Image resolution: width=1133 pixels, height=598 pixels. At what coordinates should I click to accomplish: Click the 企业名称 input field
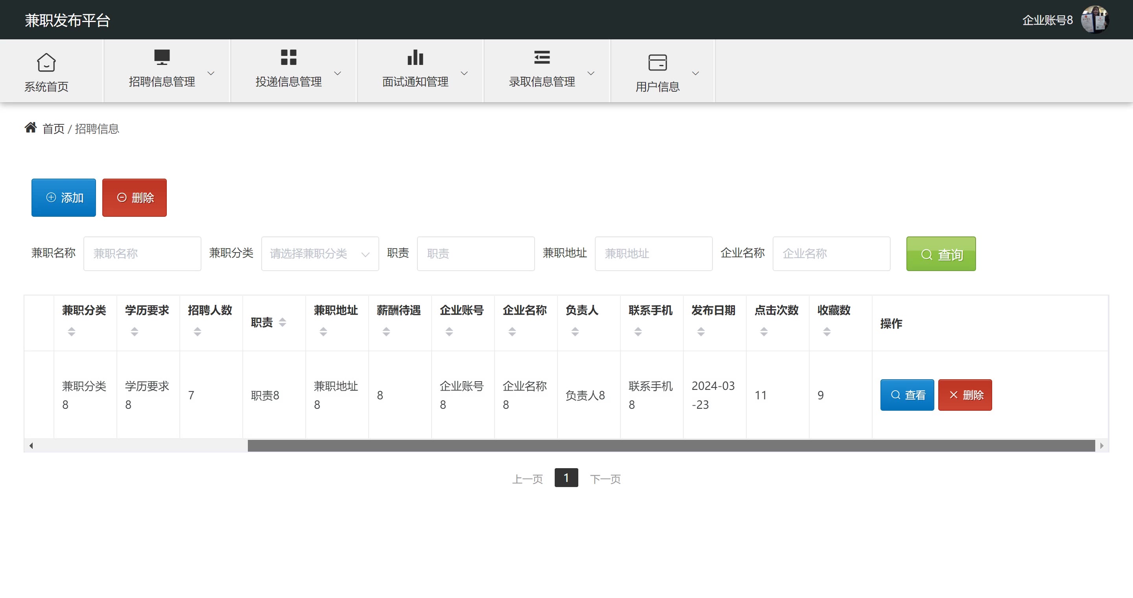(x=831, y=254)
